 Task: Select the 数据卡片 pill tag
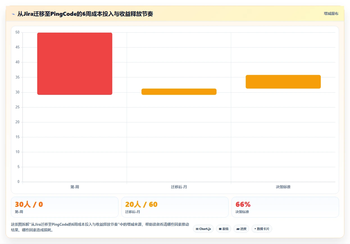point(262,229)
